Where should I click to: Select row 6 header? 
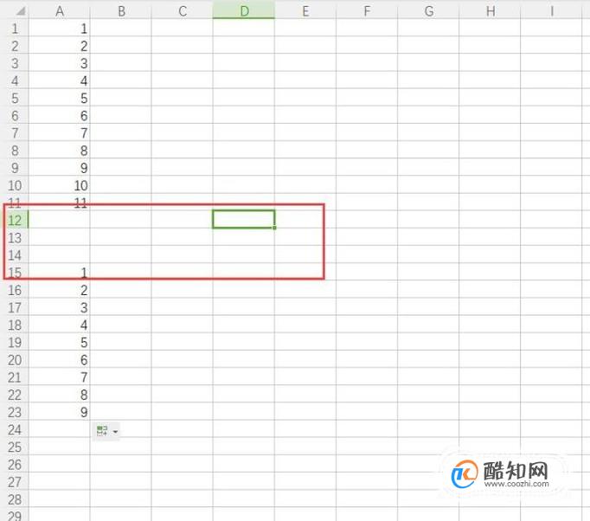click(15, 116)
